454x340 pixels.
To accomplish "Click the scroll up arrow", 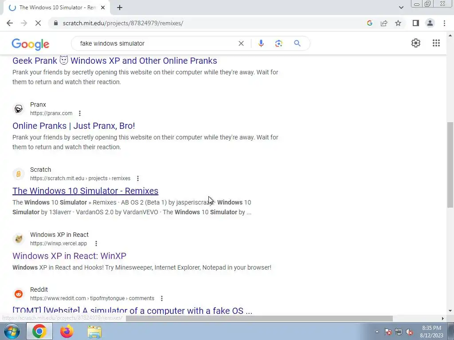I will 450,35.
